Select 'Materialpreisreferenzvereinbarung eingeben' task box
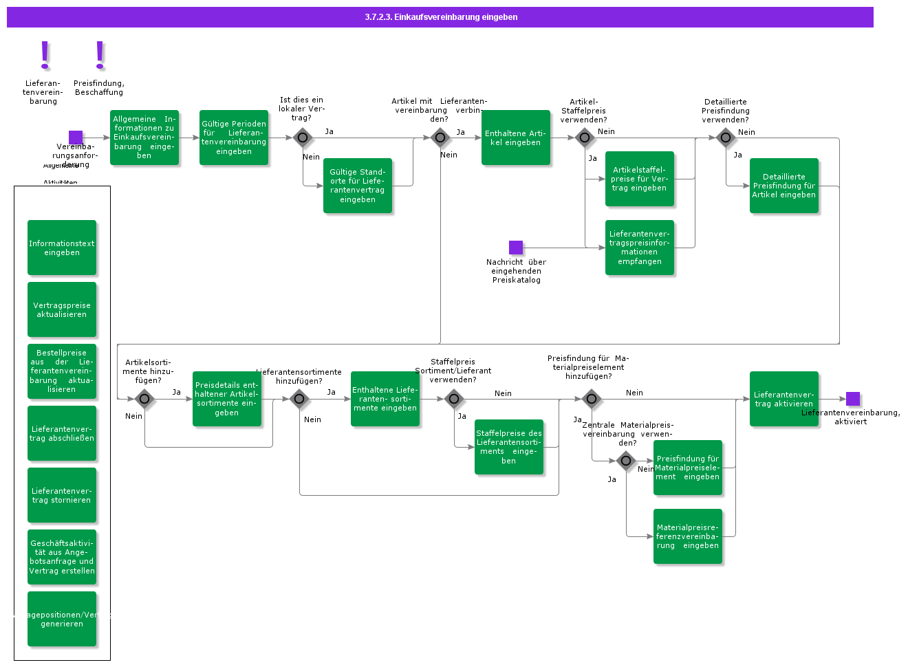Image resolution: width=908 pixels, height=667 pixels. tap(687, 536)
